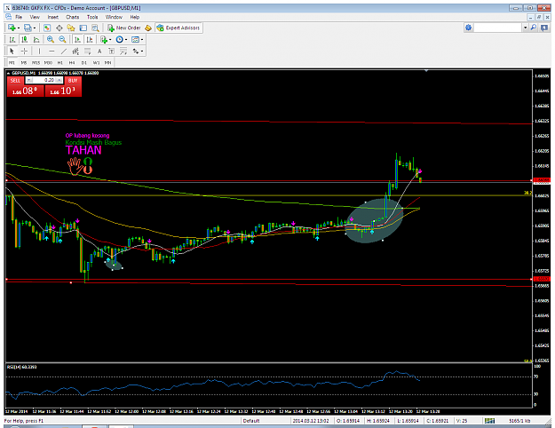Switch chart to bar chart

pos(12,40)
